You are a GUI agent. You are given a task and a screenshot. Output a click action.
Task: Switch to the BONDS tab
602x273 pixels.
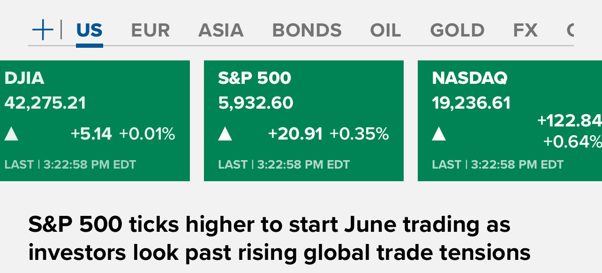(307, 31)
